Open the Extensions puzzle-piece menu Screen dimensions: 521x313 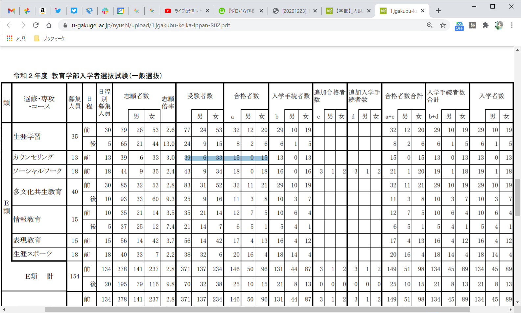point(485,25)
